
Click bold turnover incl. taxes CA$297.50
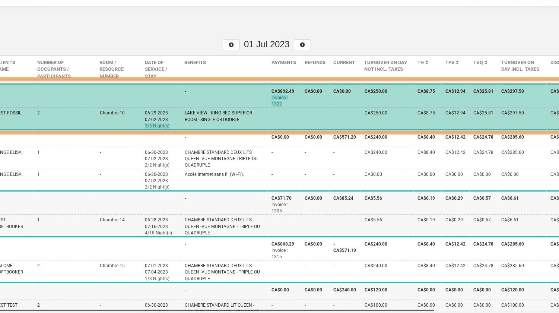tap(512, 91)
